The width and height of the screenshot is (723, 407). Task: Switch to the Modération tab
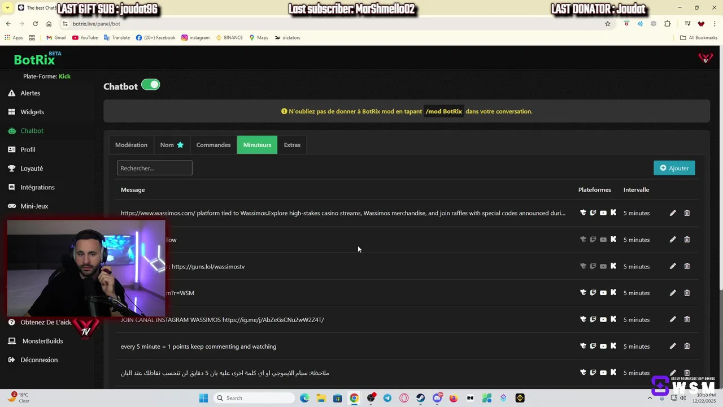(131, 145)
